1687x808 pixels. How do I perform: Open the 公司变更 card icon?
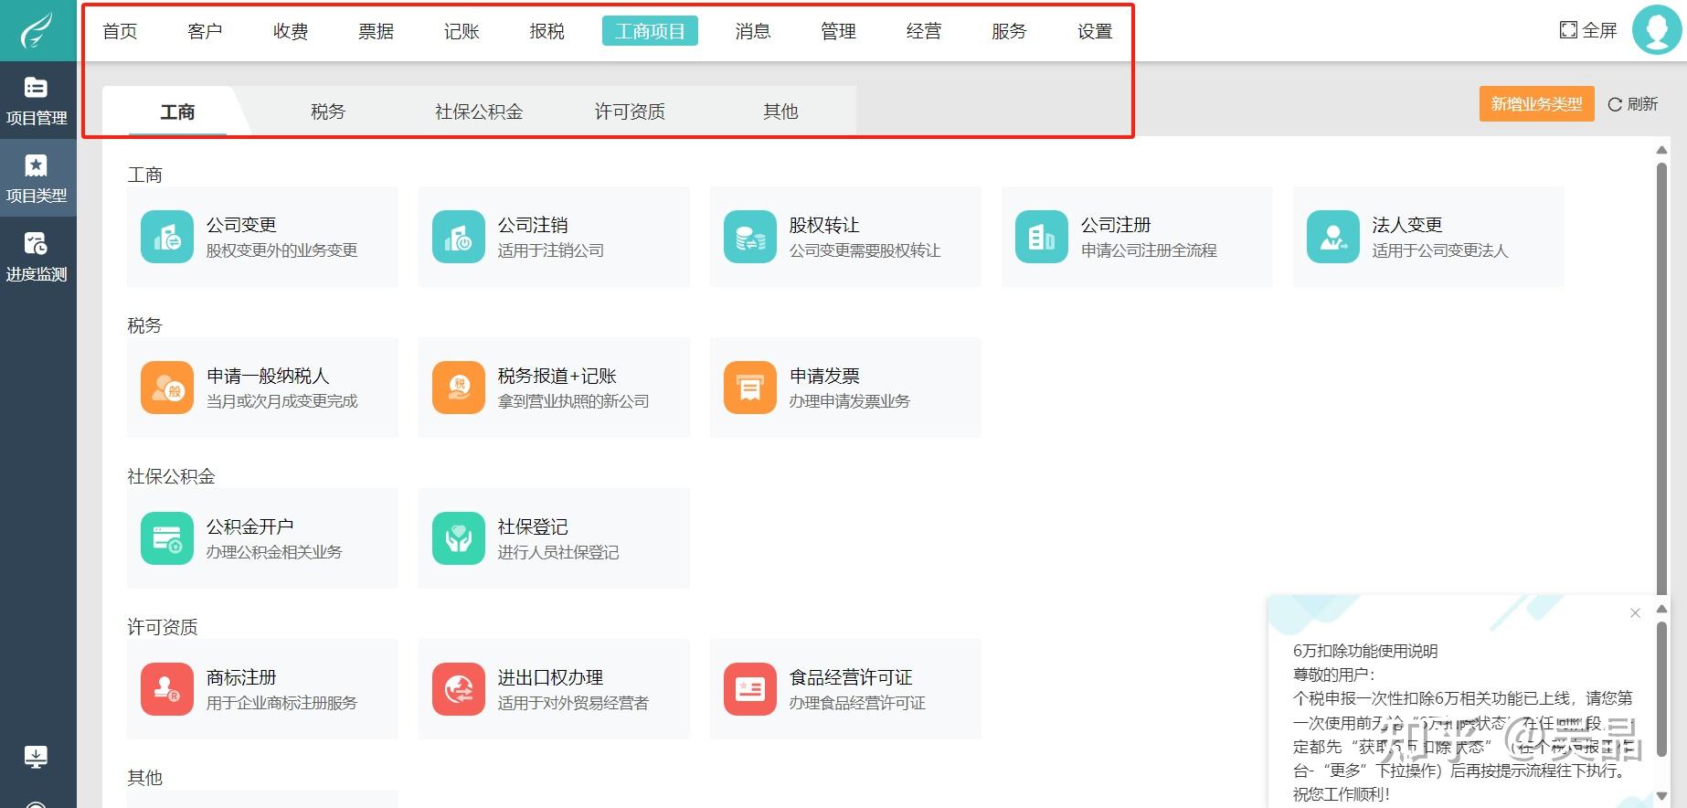[x=167, y=237]
